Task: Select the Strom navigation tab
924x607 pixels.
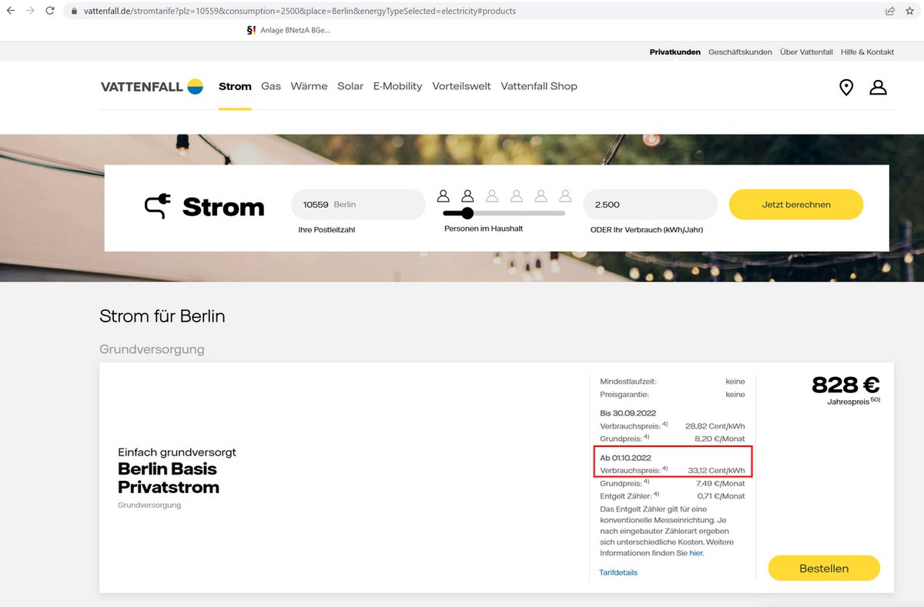Action: (235, 86)
